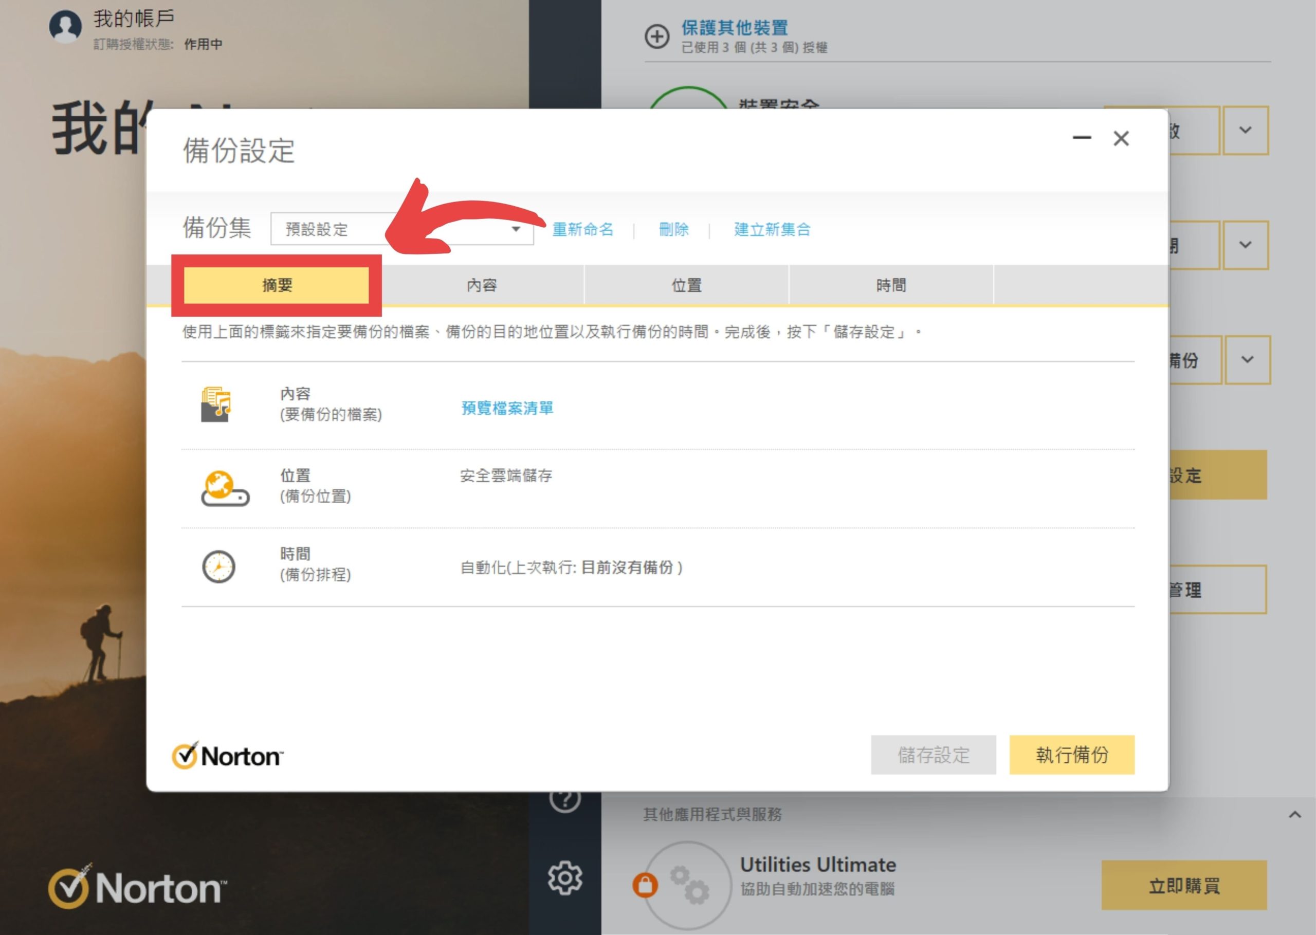
Task: Click the 重新命名 rename link
Action: click(x=582, y=229)
